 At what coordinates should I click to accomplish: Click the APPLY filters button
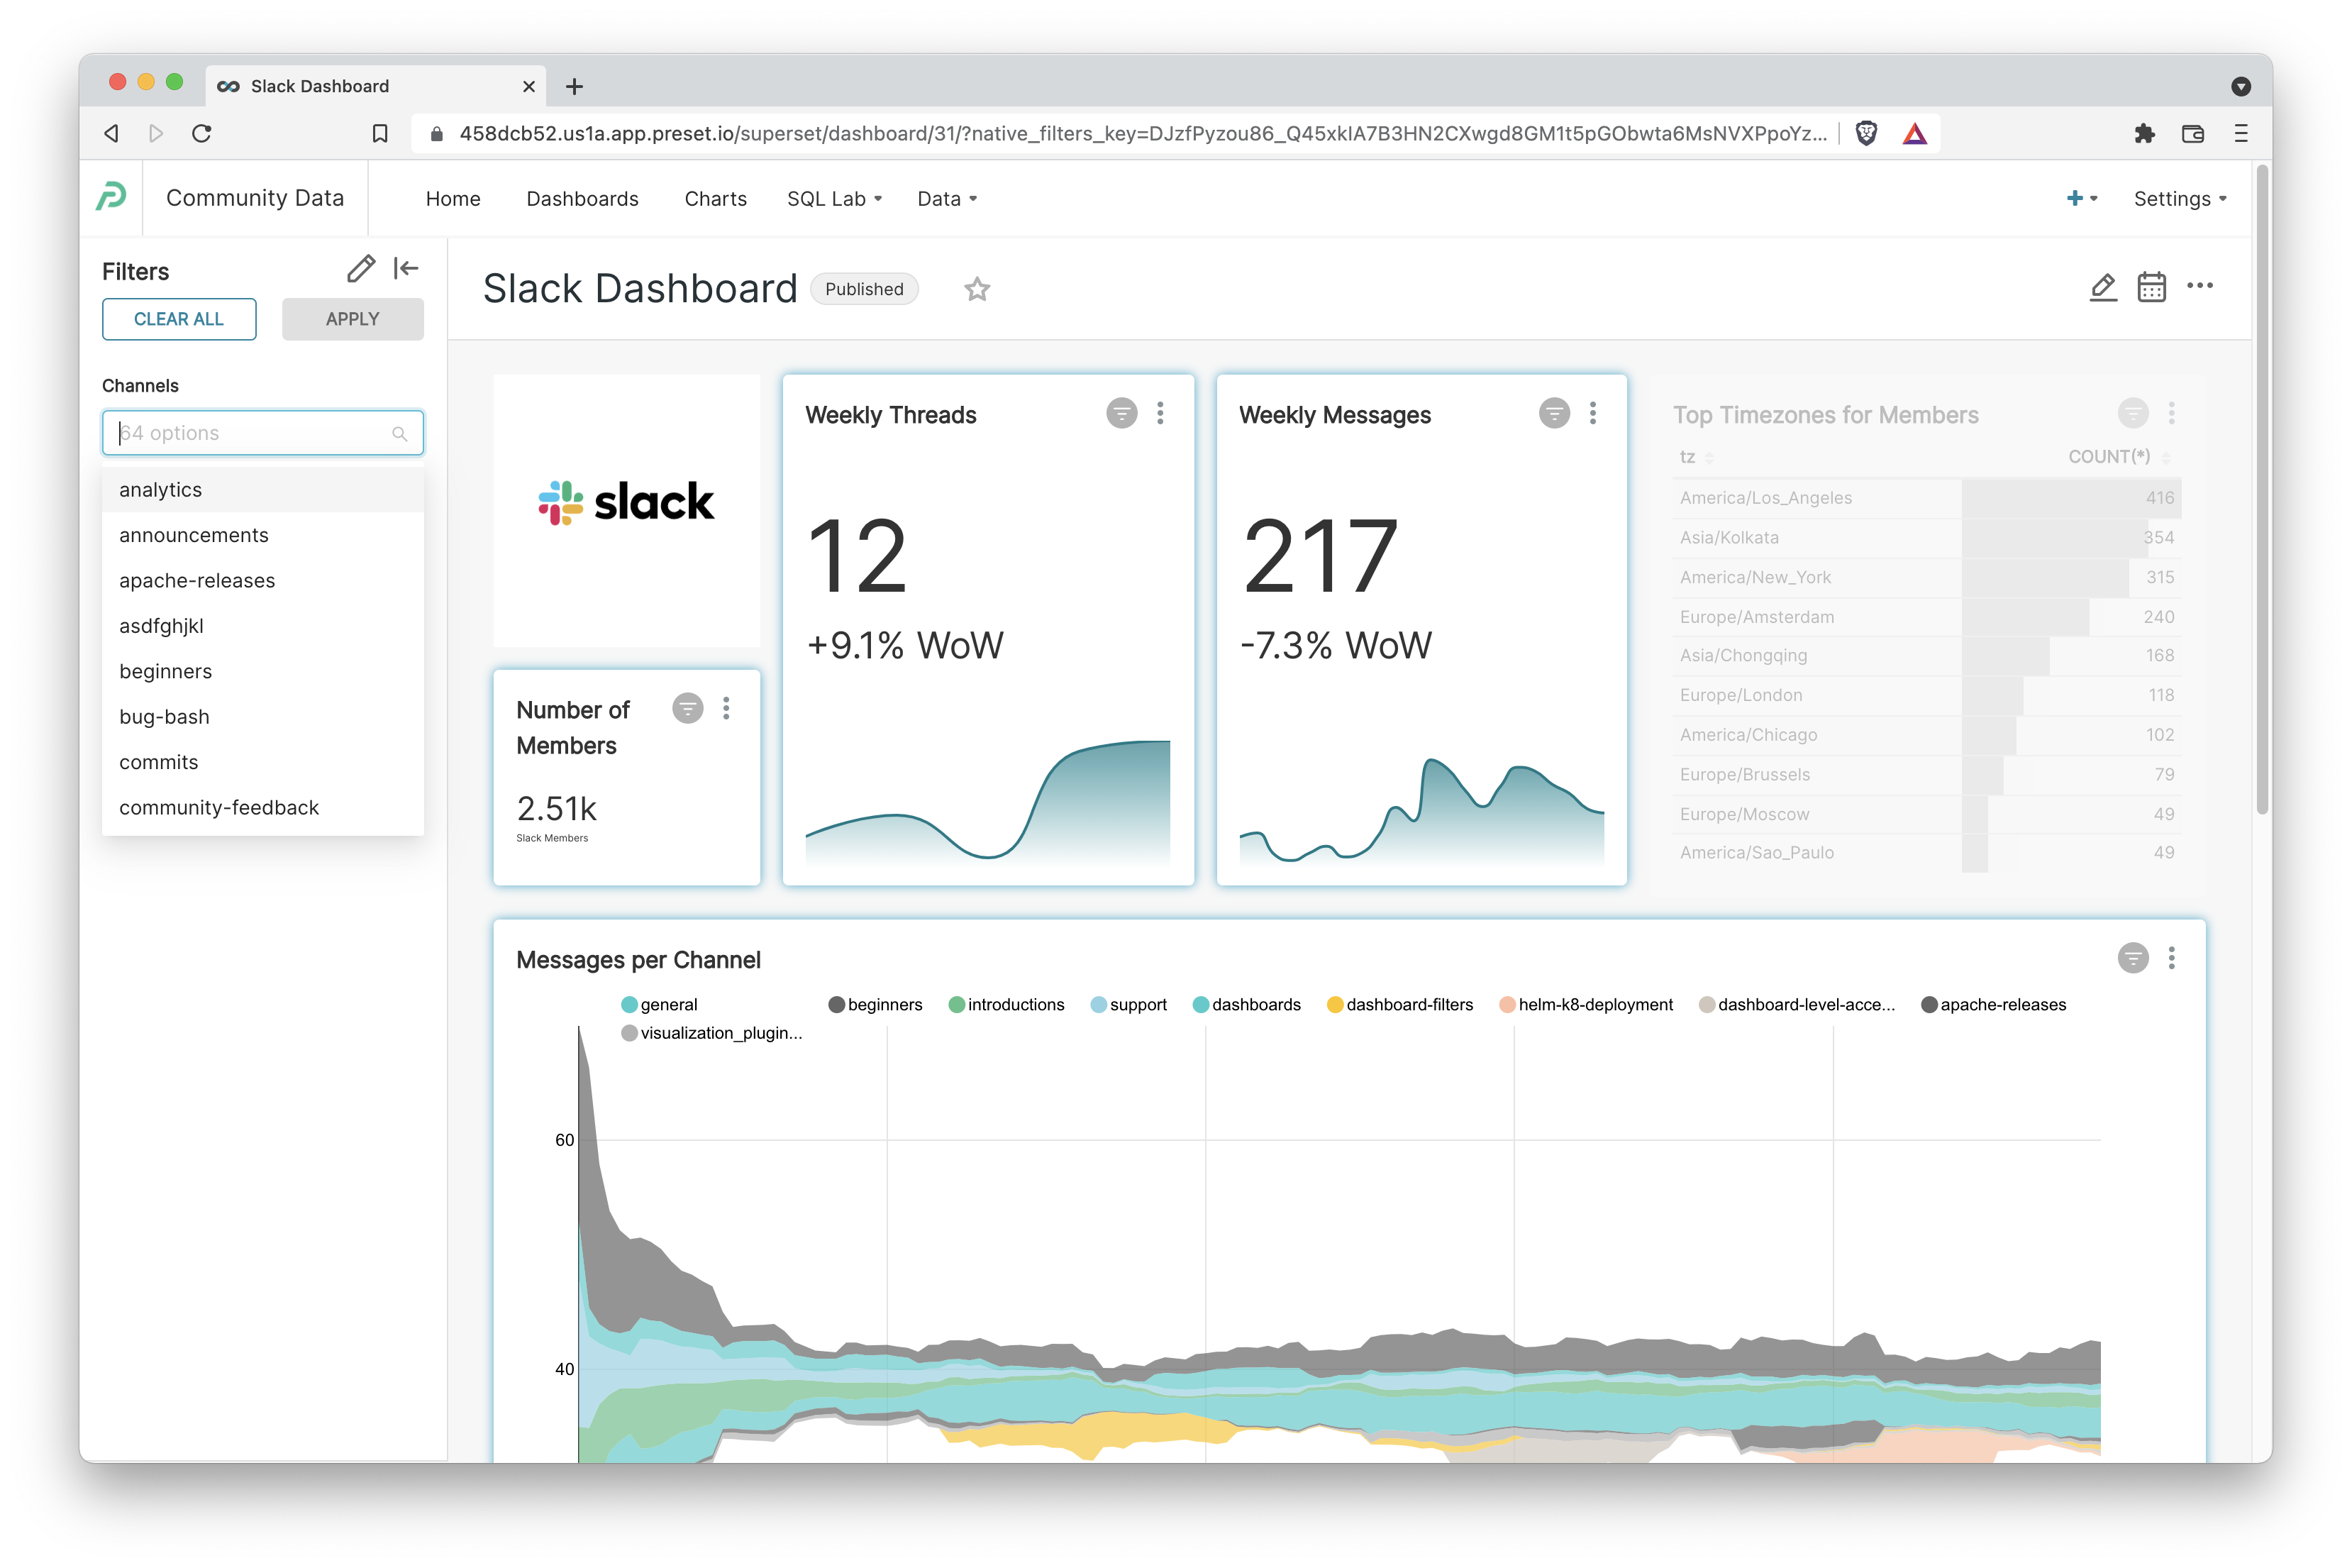352,319
